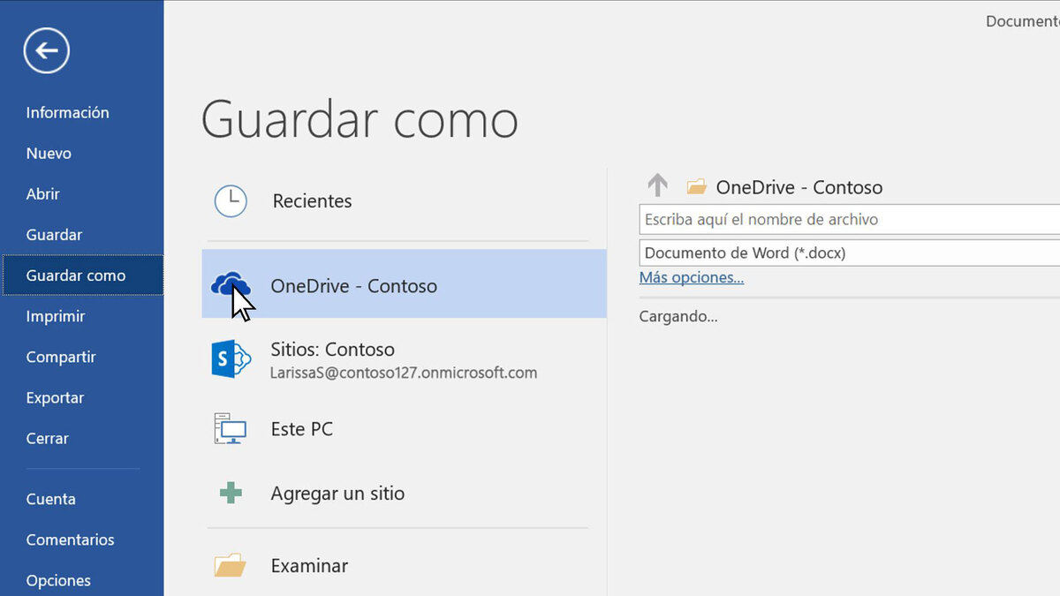Select Nuevo in the sidebar

pos(49,153)
